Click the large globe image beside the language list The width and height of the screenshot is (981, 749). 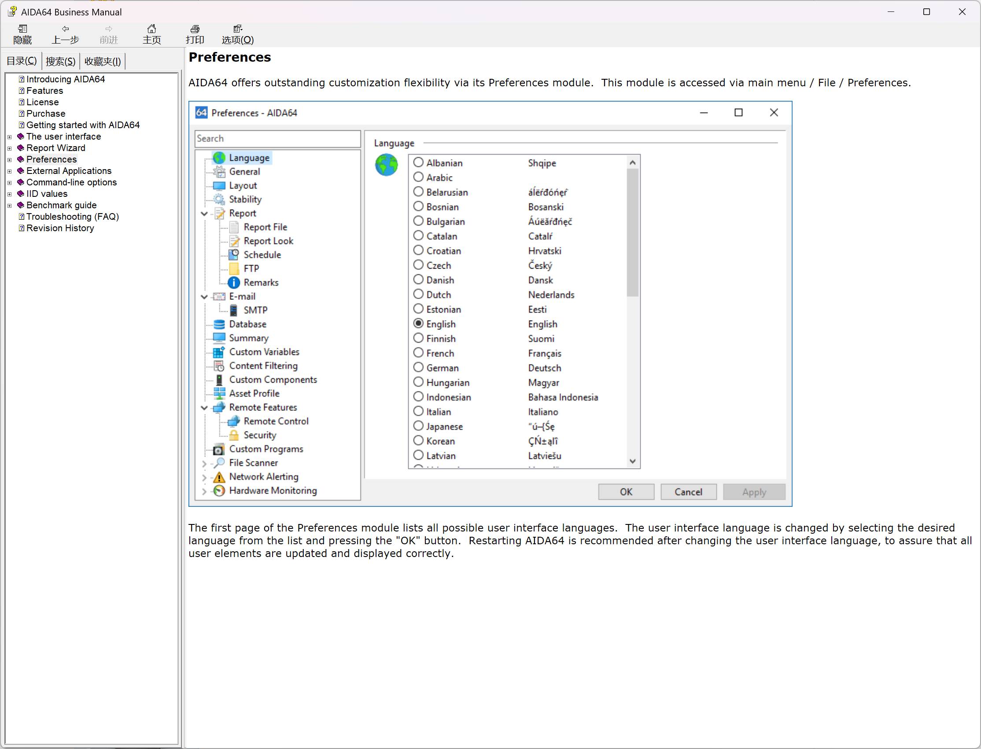click(386, 165)
